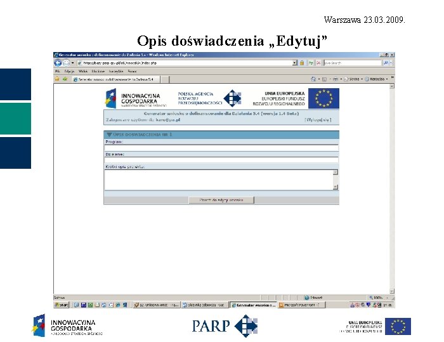Click the first quick launch icon after Start

pyautogui.click(x=77, y=305)
